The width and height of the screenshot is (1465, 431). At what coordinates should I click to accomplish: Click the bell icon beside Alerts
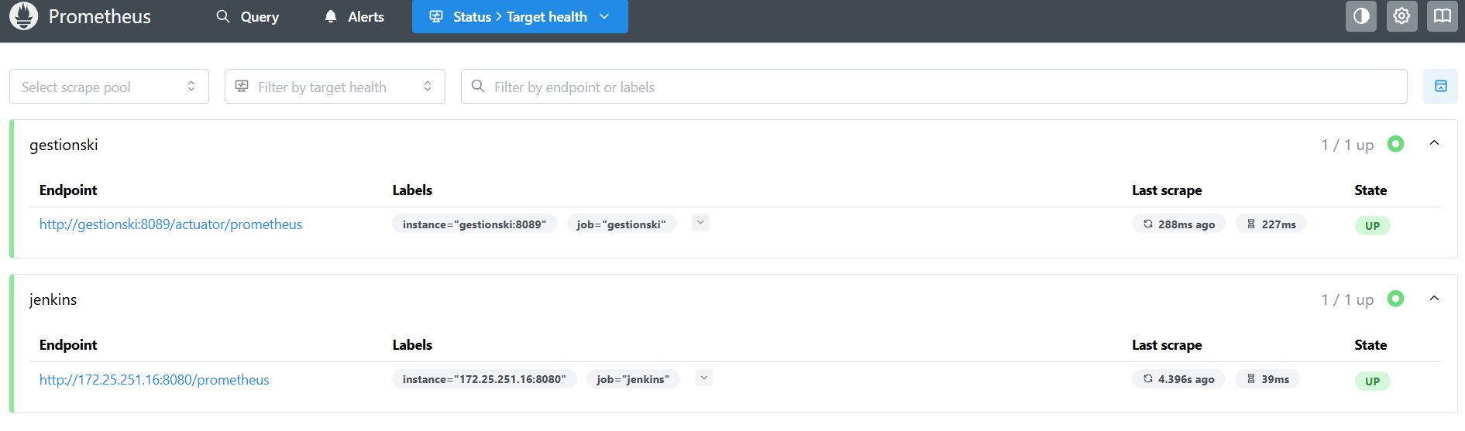click(331, 16)
